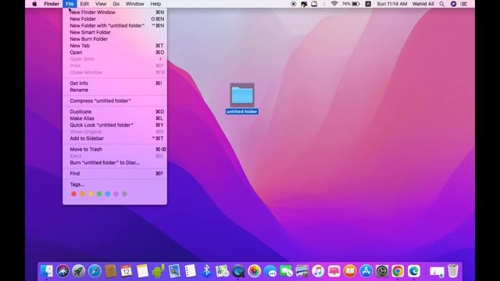Image resolution: width=500 pixels, height=281 pixels.
Task: Open Calendar icon showing 12
Action: click(x=127, y=271)
